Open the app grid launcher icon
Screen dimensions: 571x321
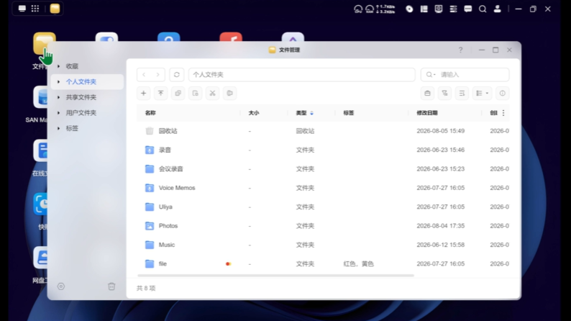pos(35,9)
